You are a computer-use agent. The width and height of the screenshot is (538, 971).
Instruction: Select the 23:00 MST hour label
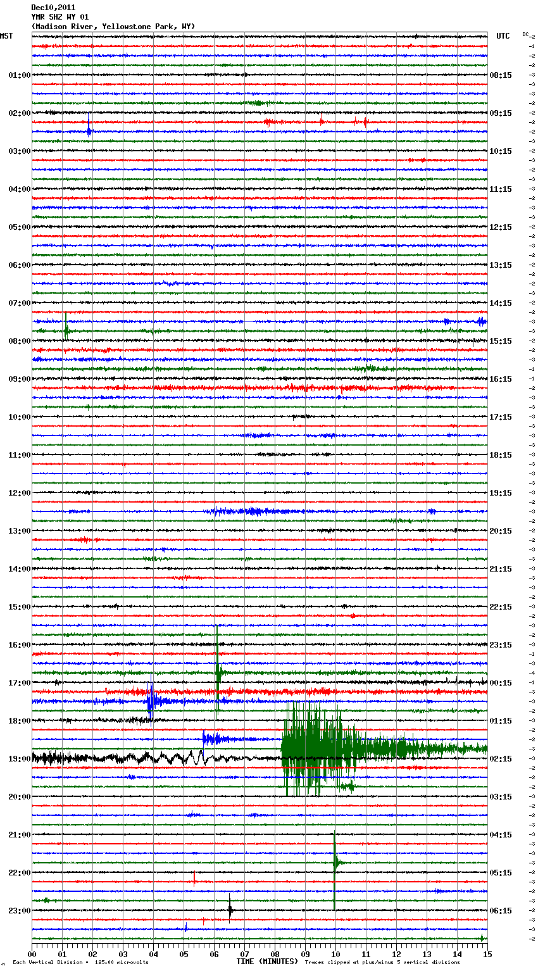point(20,911)
